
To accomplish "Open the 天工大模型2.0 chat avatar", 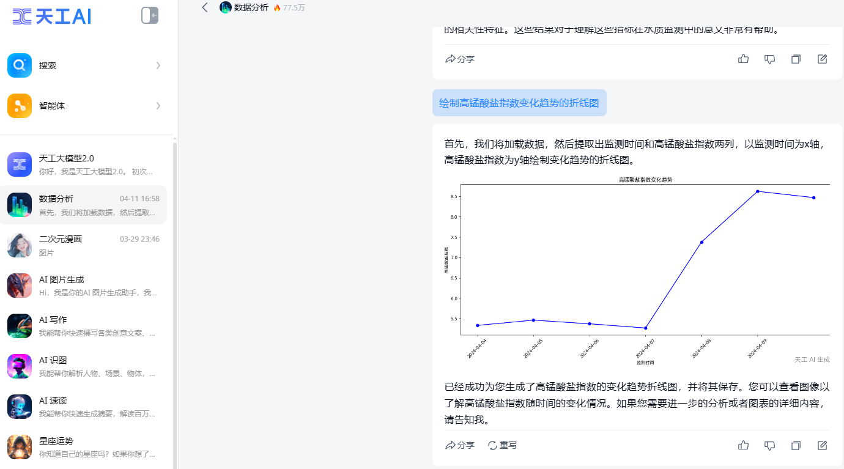I will 20,164.
